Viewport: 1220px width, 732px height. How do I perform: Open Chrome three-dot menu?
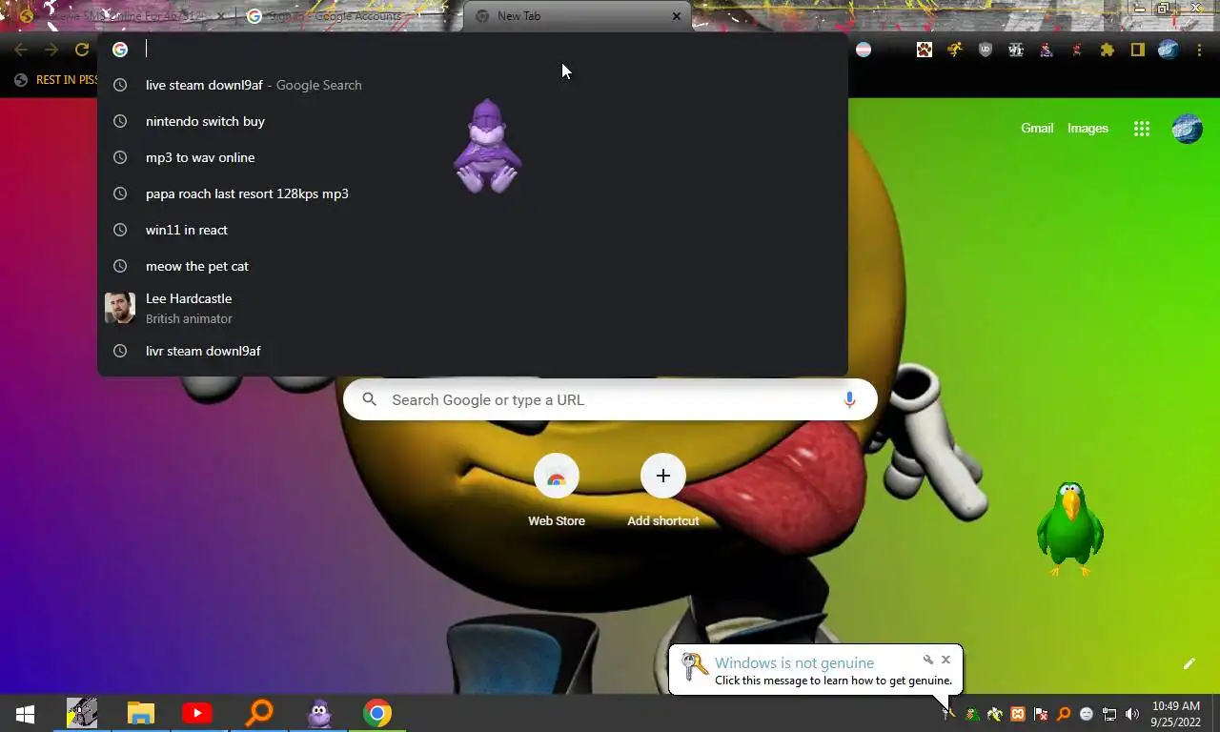point(1199,50)
